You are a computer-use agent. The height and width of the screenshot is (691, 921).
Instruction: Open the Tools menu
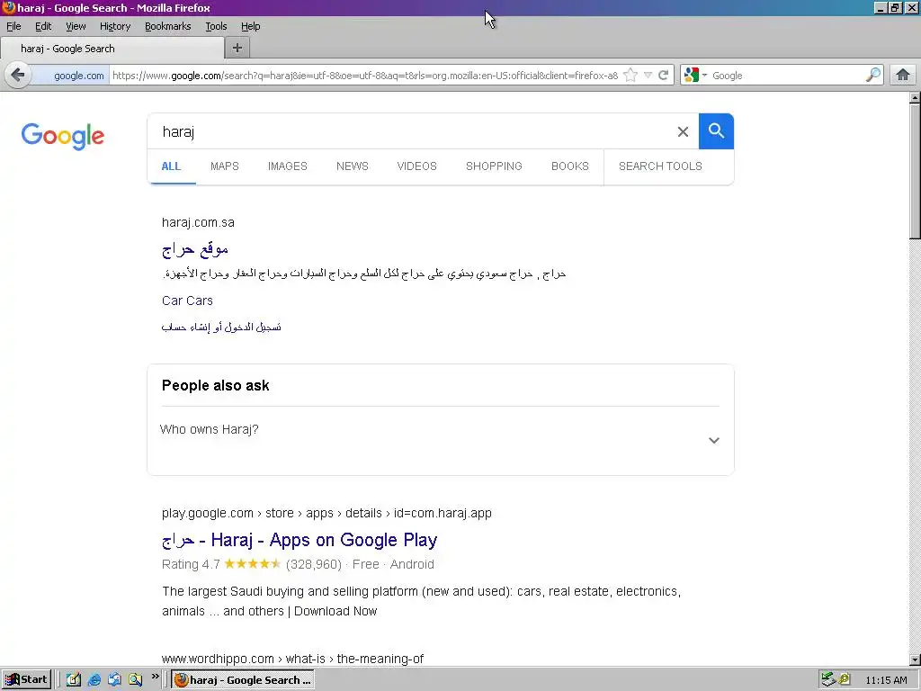click(x=216, y=26)
